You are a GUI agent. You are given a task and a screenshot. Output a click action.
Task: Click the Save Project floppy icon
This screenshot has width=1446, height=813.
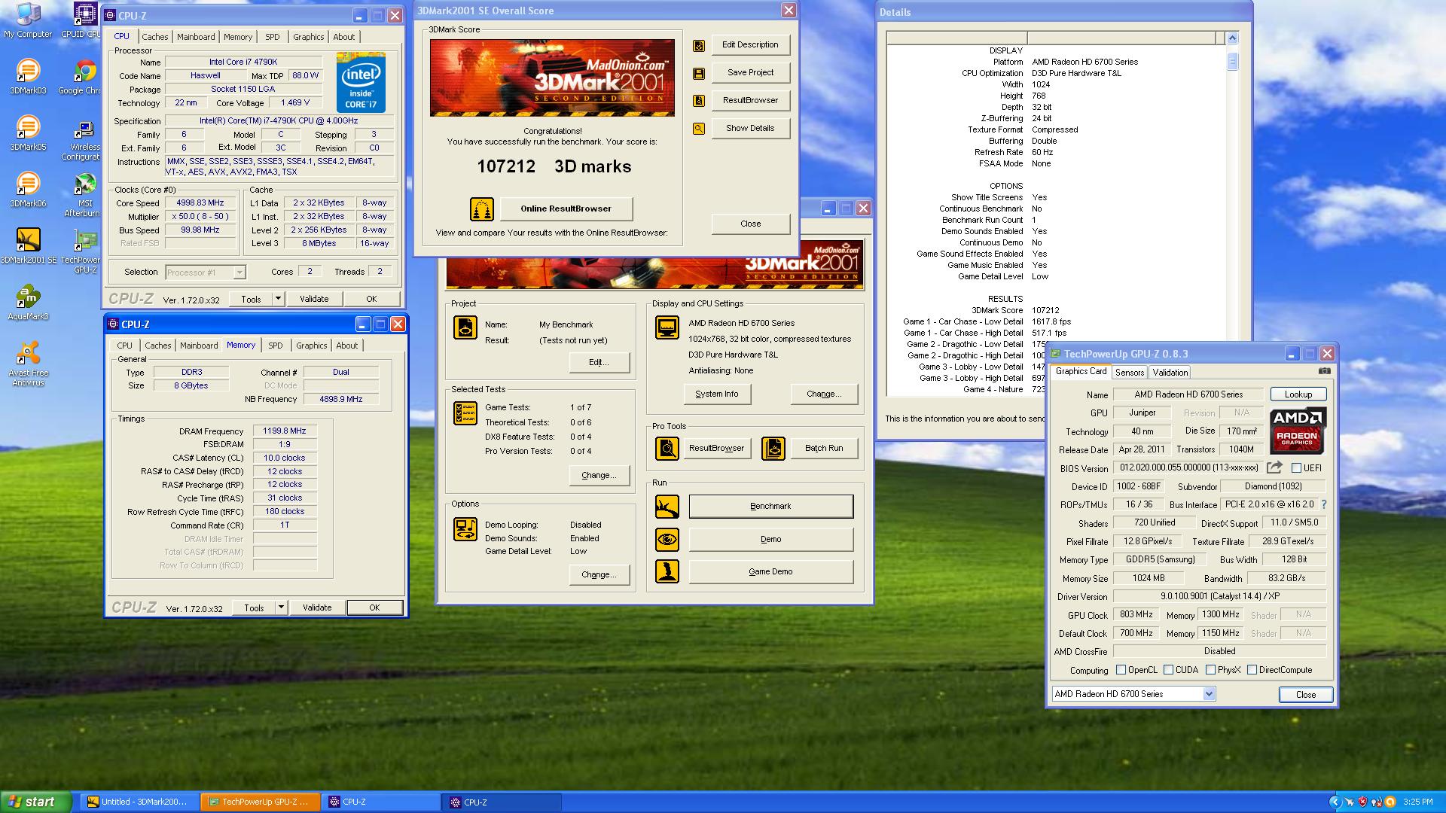[699, 74]
